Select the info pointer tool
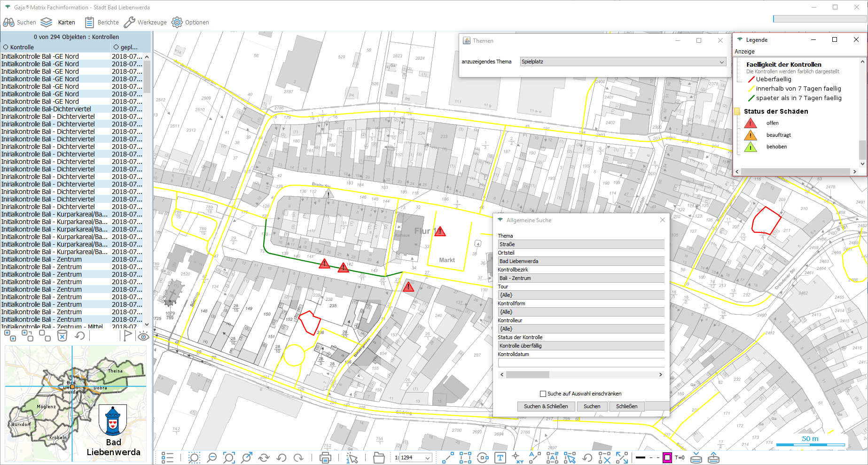The image size is (868, 465). (x=352, y=457)
